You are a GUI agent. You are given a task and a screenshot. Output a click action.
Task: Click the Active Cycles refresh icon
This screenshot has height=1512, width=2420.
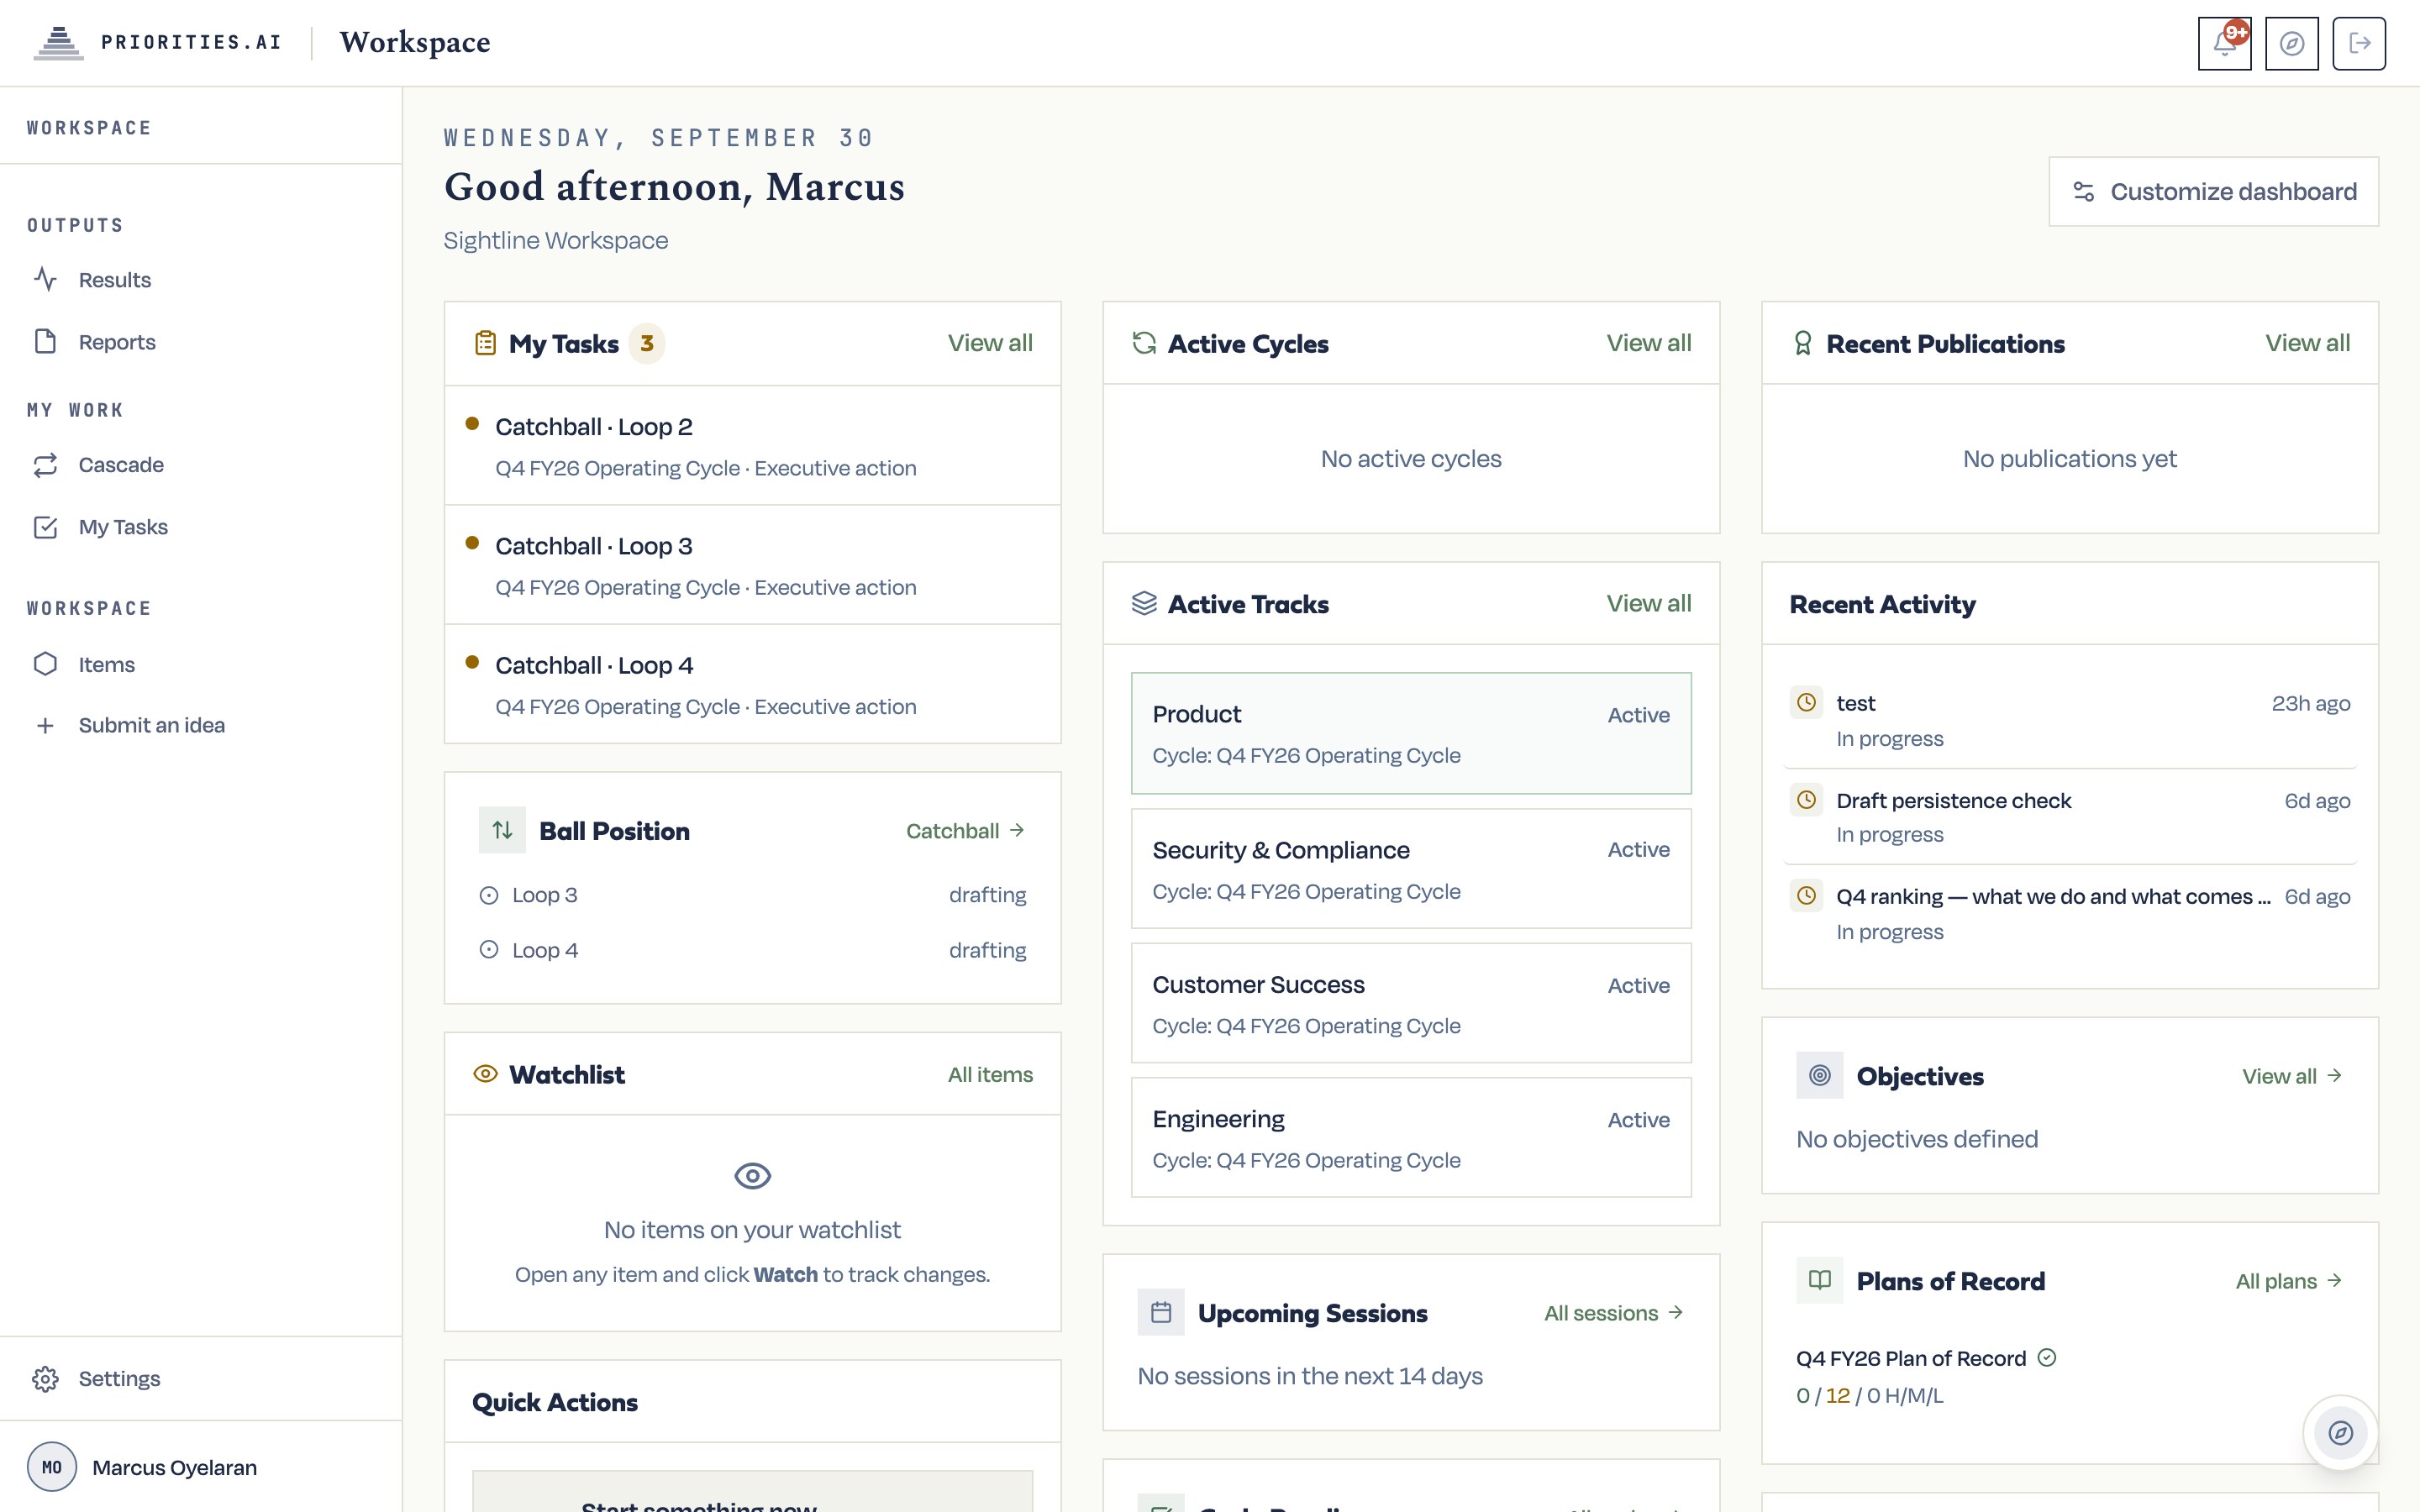pos(1144,343)
